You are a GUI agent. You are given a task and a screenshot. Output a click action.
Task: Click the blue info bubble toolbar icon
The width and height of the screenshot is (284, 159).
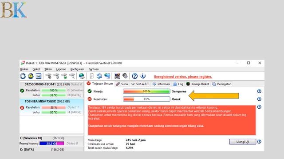coord(142,76)
